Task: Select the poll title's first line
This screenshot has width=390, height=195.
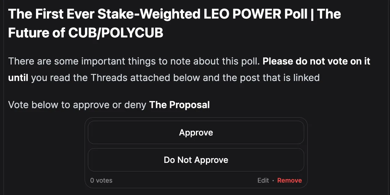Action: click(174, 14)
